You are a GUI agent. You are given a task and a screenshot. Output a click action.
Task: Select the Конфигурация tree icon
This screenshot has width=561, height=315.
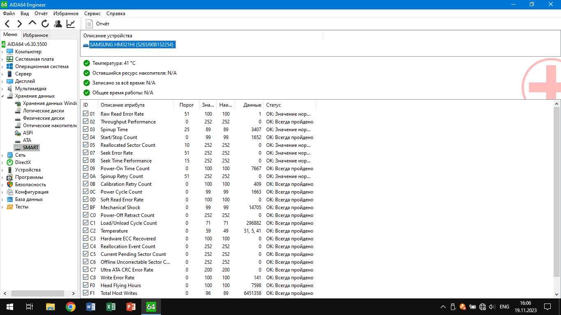coord(10,192)
